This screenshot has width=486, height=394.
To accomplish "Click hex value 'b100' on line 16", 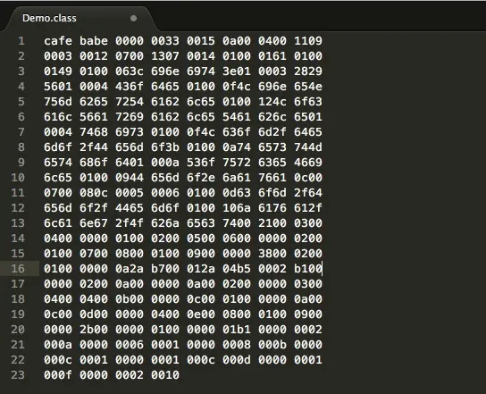I will 308,268.
